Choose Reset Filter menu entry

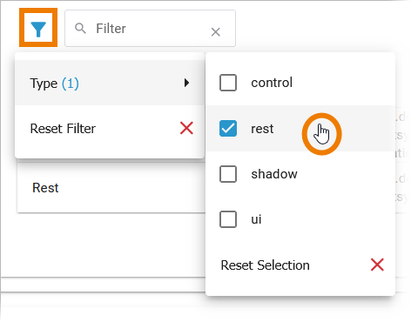point(110,128)
